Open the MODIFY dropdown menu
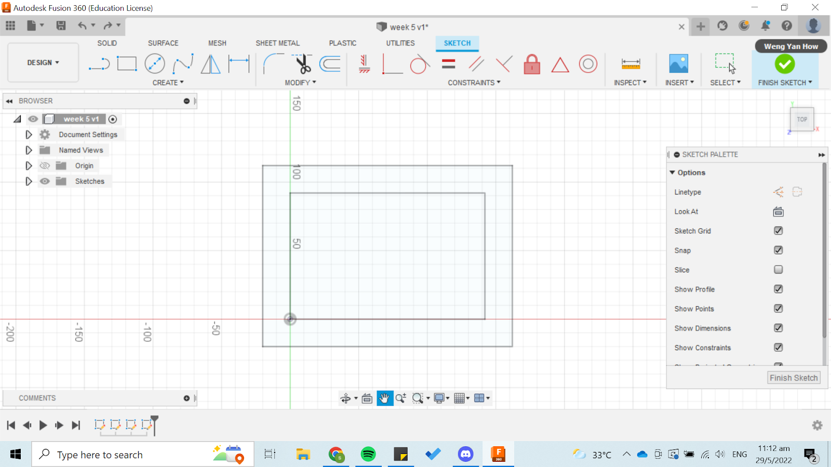Screen dimensions: 831x467 pyautogui.click(x=300, y=83)
